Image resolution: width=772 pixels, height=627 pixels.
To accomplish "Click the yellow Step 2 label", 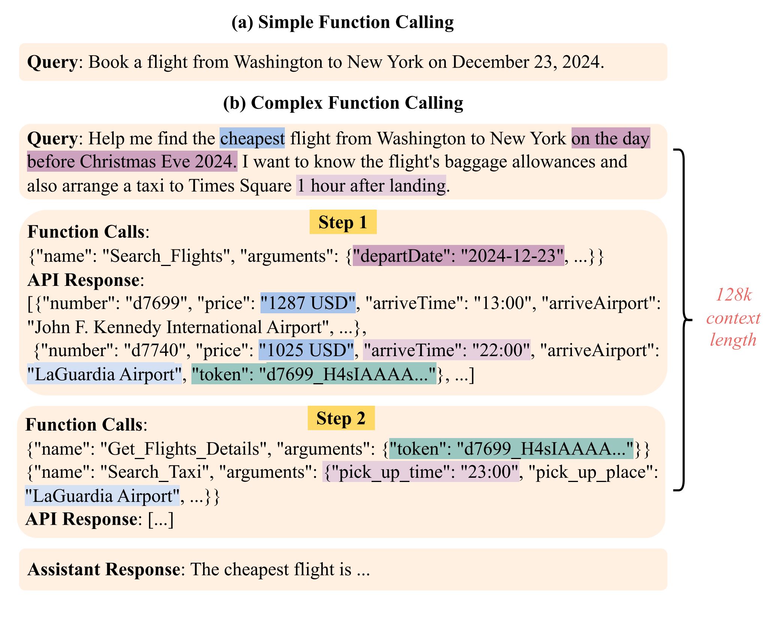I will (x=341, y=418).
